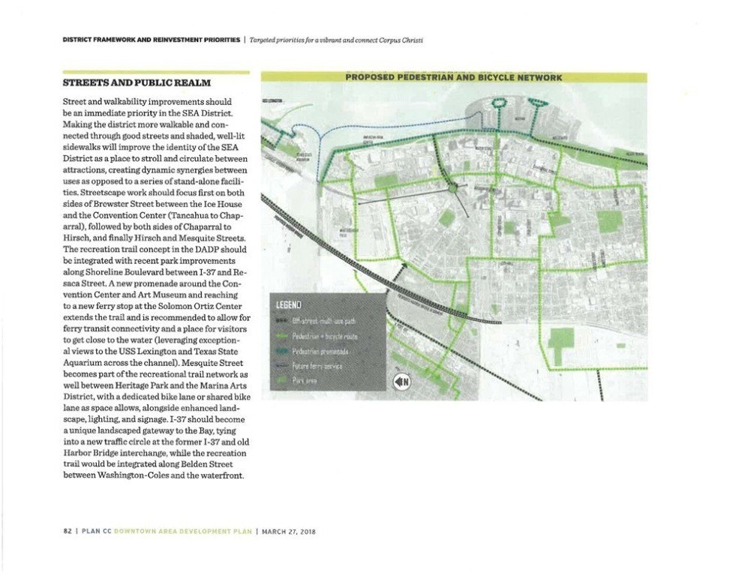
Task: Click page number 82 in the footer
Action: pos(67,531)
